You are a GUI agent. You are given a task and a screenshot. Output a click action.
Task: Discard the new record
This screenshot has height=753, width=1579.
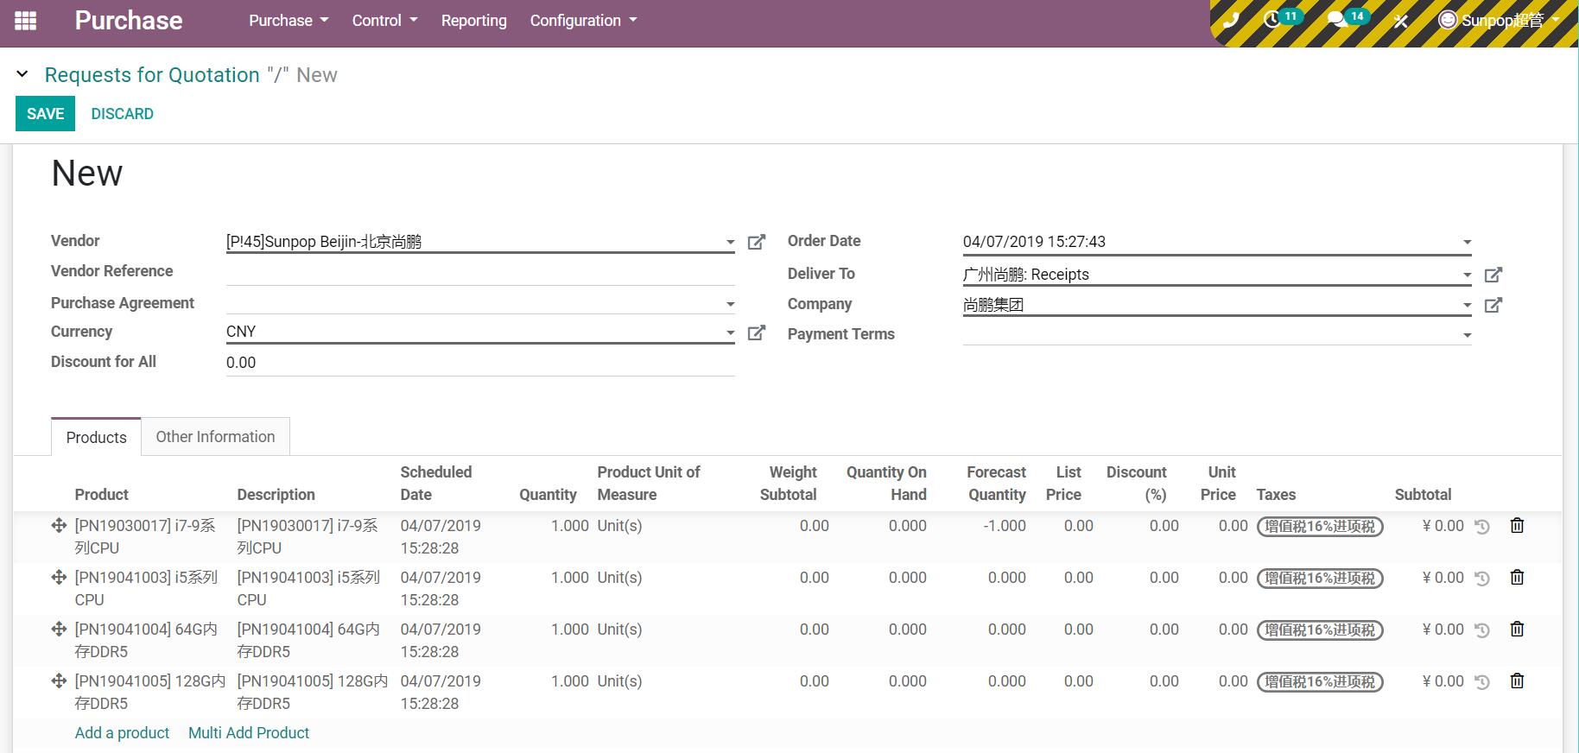point(122,114)
